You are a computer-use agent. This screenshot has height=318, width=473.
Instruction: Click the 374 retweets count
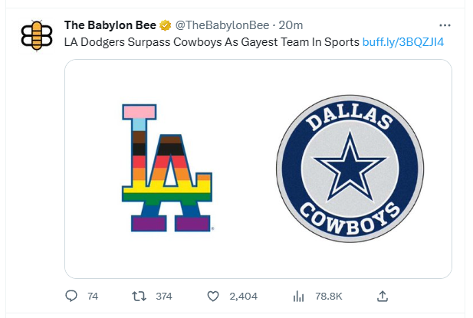coord(164,297)
